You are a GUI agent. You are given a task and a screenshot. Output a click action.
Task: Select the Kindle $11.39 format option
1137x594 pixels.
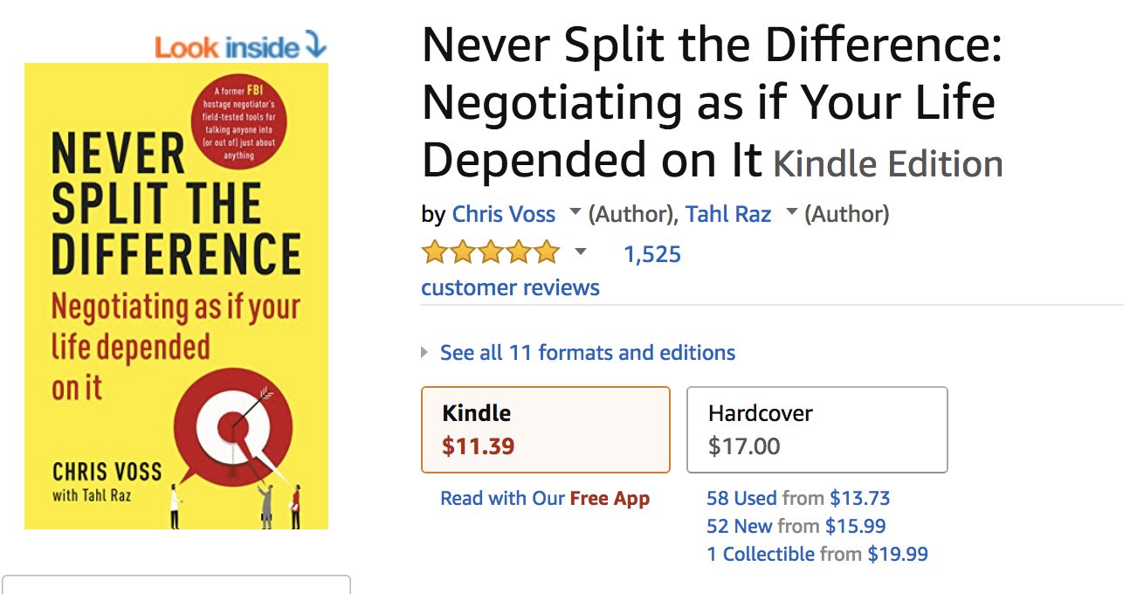[x=545, y=430]
